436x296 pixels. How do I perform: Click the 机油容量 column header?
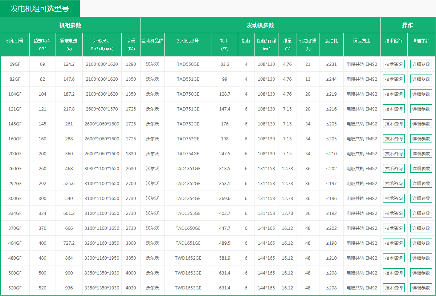click(x=308, y=44)
